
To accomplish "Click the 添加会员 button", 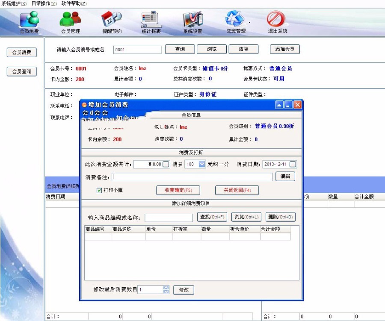I will pyautogui.click(x=285, y=49).
